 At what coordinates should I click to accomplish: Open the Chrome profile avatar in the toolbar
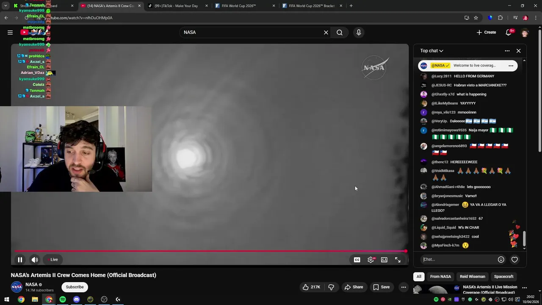pyautogui.click(x=525, y=18)
